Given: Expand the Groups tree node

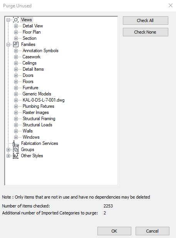Looking at the screenshot, I should point(8,150).
